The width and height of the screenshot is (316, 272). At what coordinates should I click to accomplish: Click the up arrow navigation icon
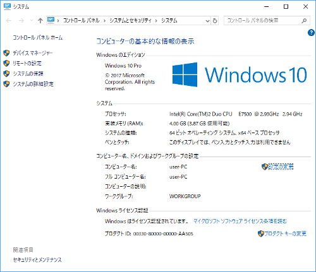[x=40, y=21]
